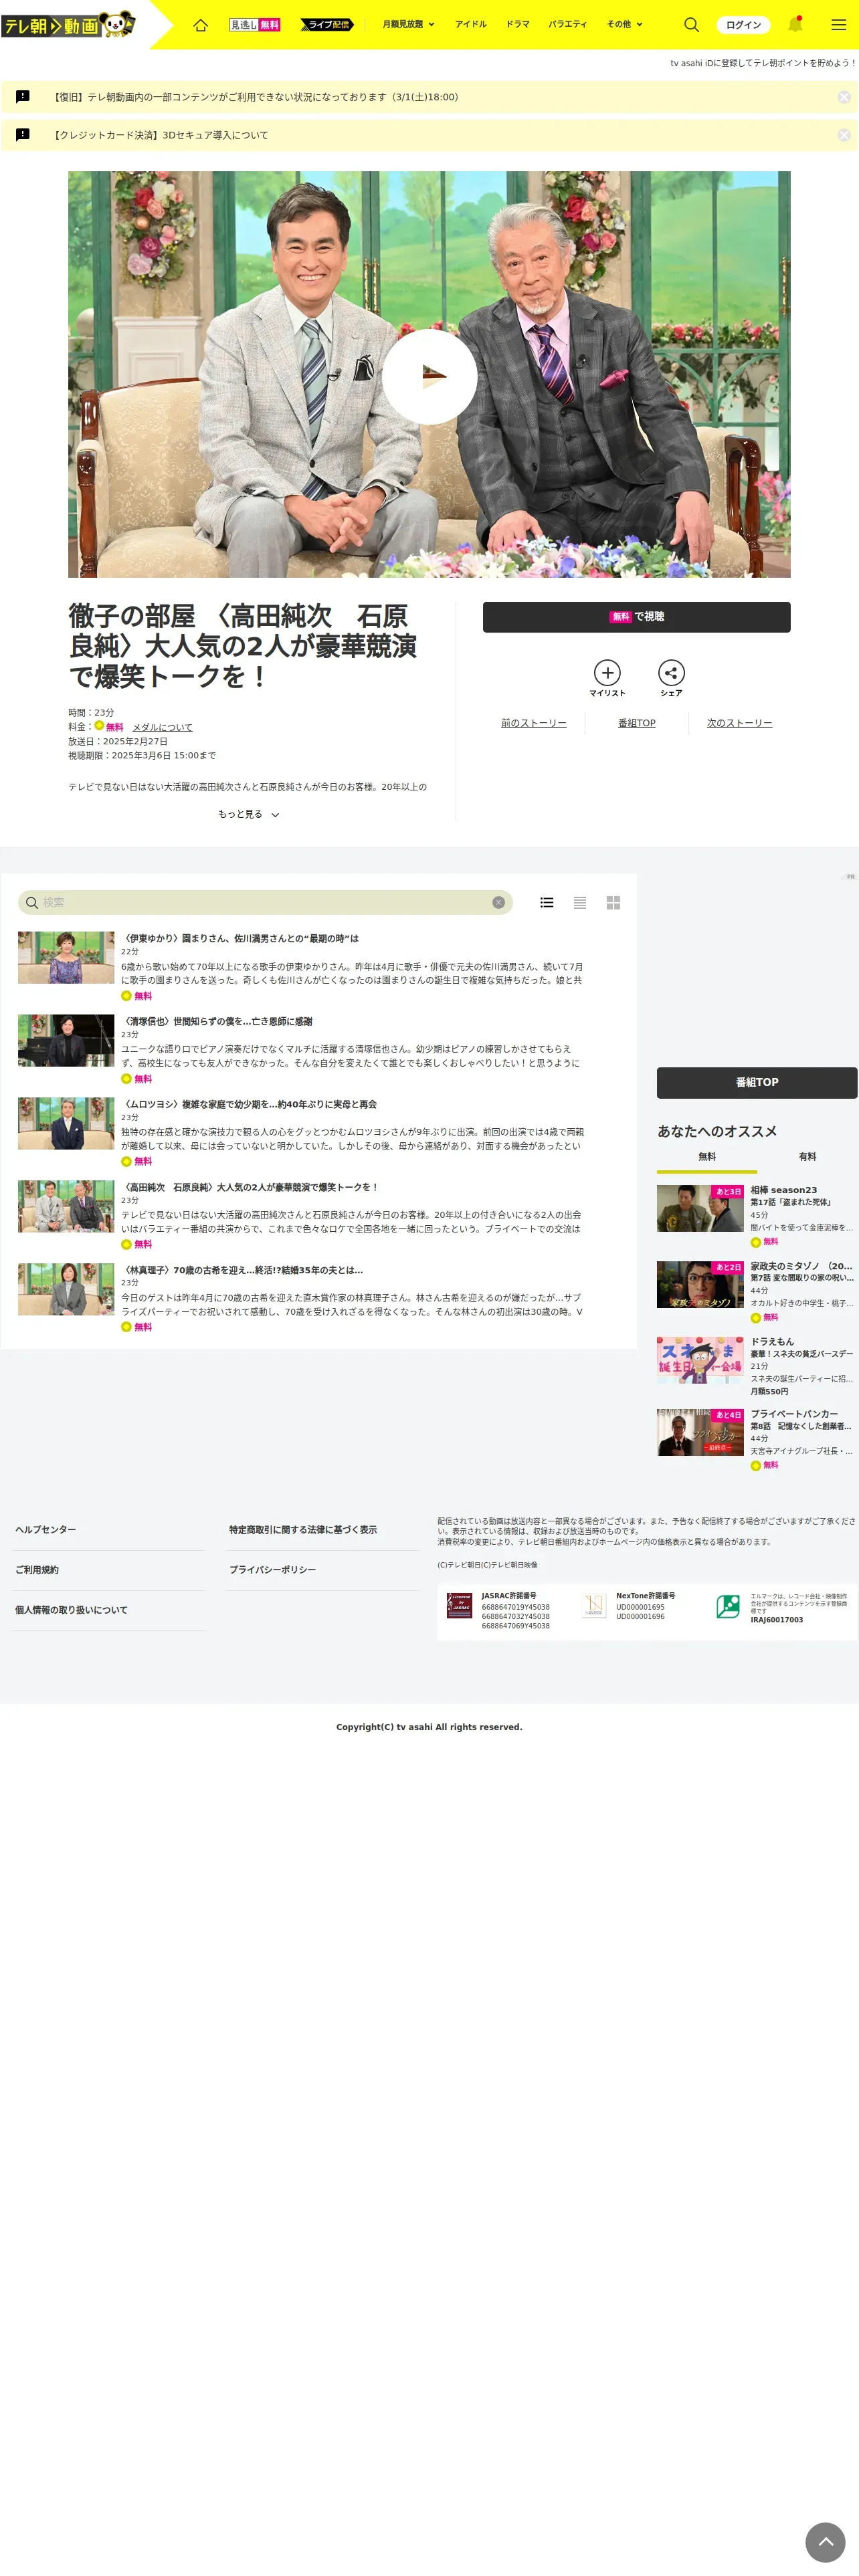Open the hamburger menu
The height and width of the screenshot is (2576, 859).
pyautogui.click(x=839, y=25)
